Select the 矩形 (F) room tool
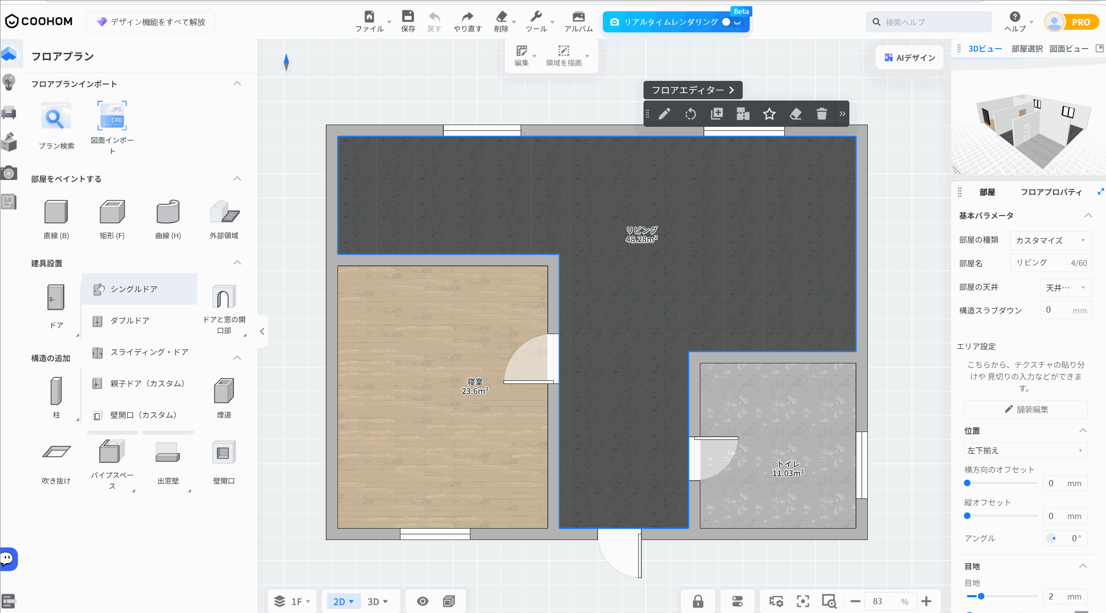Screen dimensions: 1106x613 112,212
